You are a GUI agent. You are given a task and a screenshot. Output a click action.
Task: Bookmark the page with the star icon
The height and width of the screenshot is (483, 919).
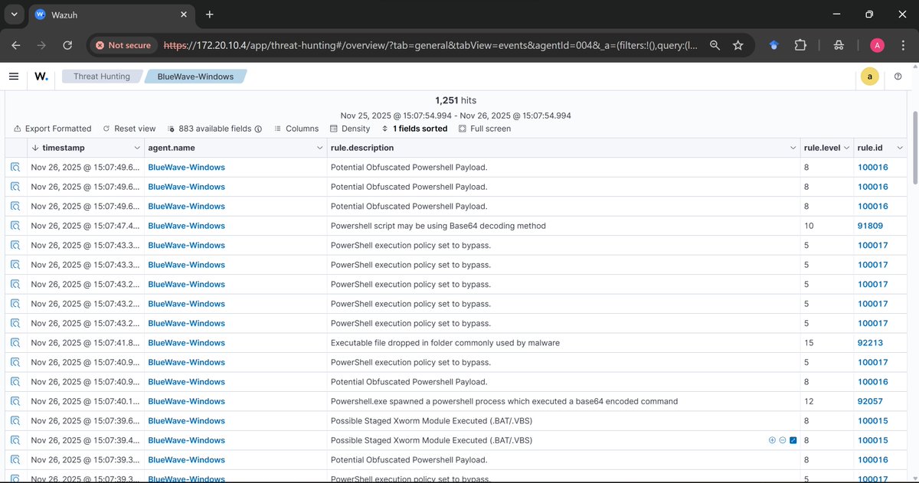click(737, 45)
